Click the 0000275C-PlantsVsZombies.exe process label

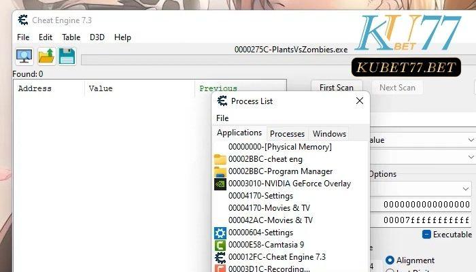tap(291, 50)
